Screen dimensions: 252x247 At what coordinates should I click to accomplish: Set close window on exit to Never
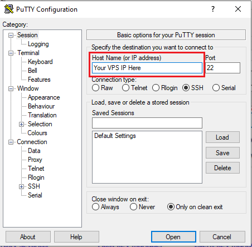tap(133, 207)
